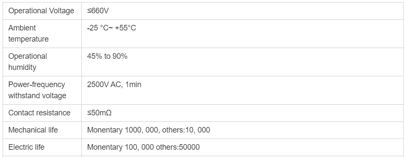Viewport: 405px width, 157px height.
Task: Click the word 'humidity' in the third row
Action: coord(22,67)
